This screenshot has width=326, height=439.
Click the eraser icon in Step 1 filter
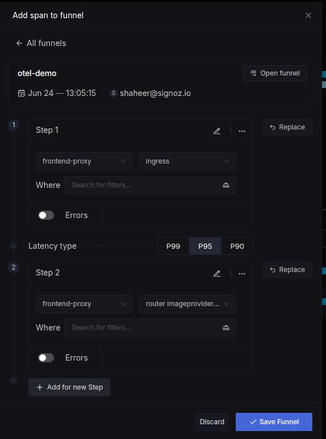[225, 185]
